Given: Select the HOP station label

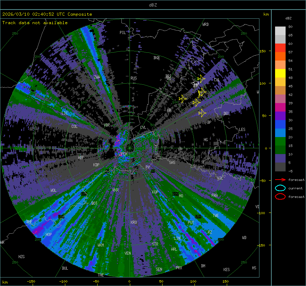Looking at the screenshot, I should [x=49, y=234].
